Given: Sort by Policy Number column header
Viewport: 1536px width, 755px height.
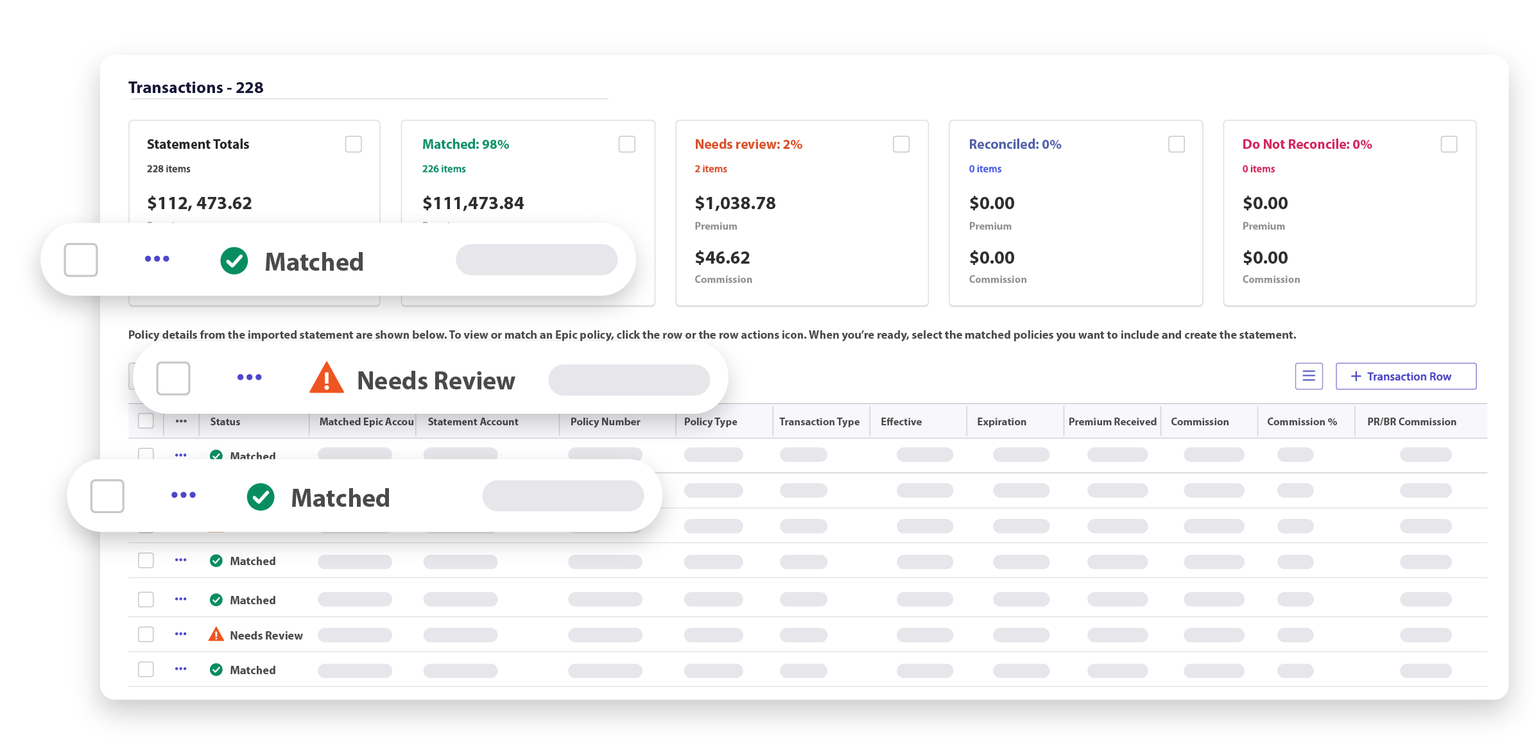Looking at the screenshot, I should point(605,421).
